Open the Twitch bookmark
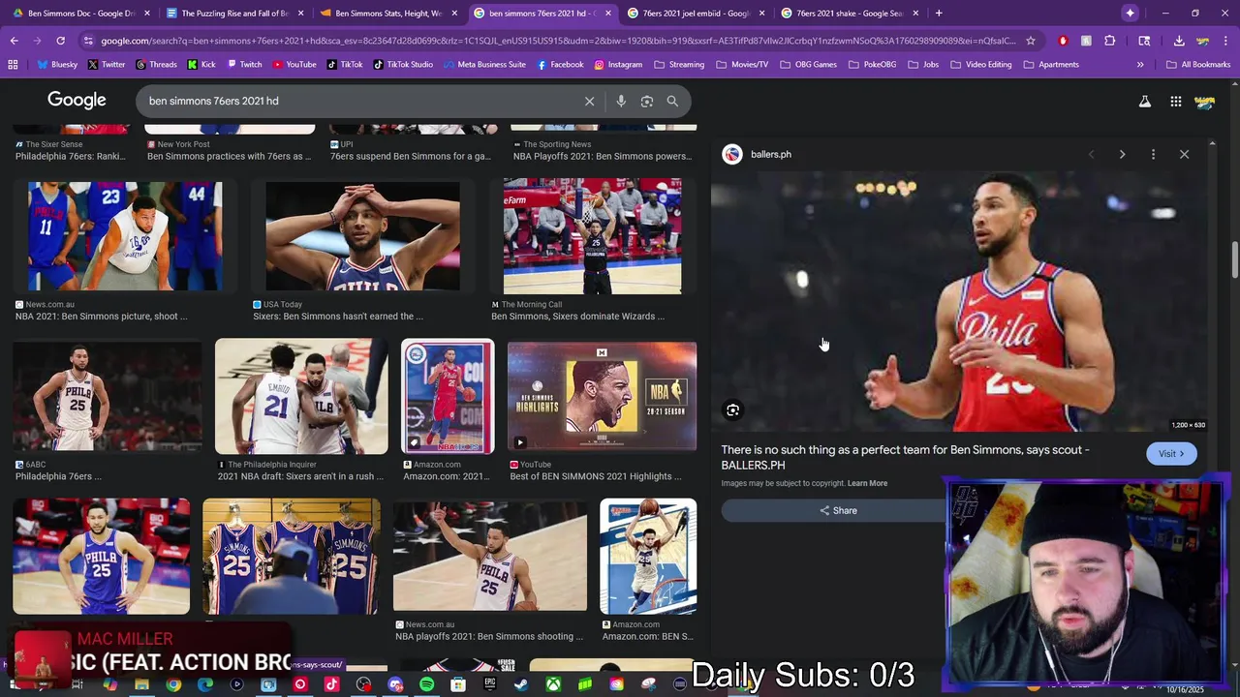Viewport: 1240px width, 697px height. tap(243, 64)
